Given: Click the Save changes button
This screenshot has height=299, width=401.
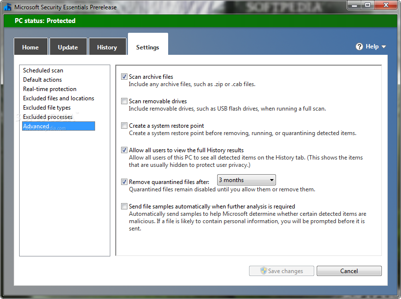Looking at the screenshot, I should pyautogui.click(x=281, y=271).
